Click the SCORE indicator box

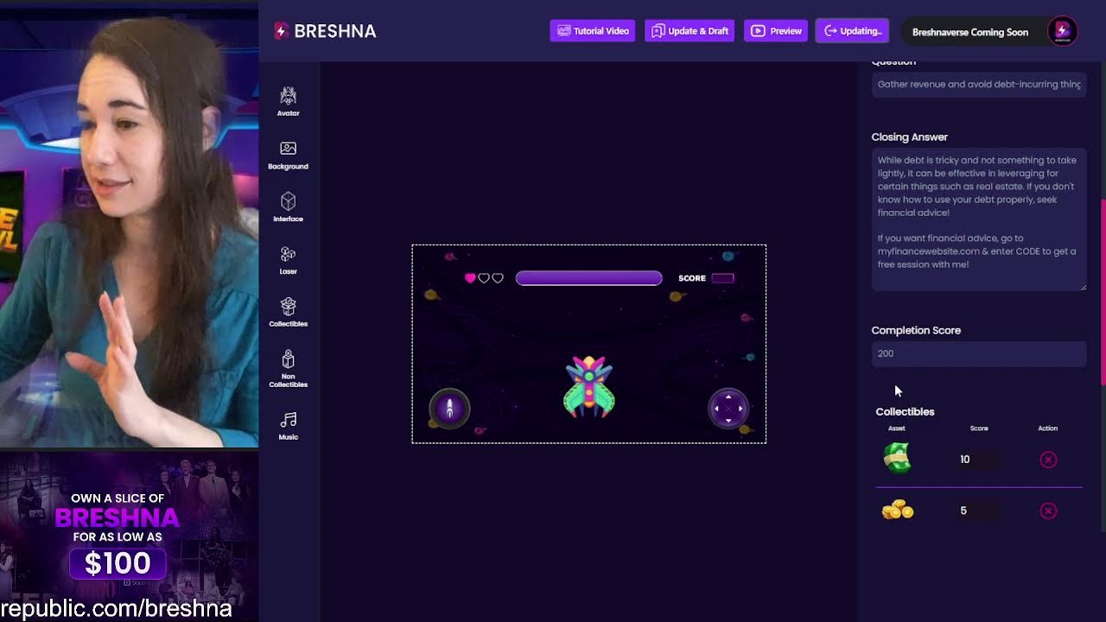coord(722,278)
